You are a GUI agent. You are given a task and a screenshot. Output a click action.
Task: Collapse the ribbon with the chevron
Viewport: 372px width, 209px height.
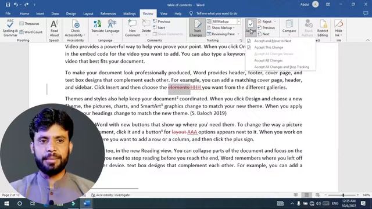point(367,40)
